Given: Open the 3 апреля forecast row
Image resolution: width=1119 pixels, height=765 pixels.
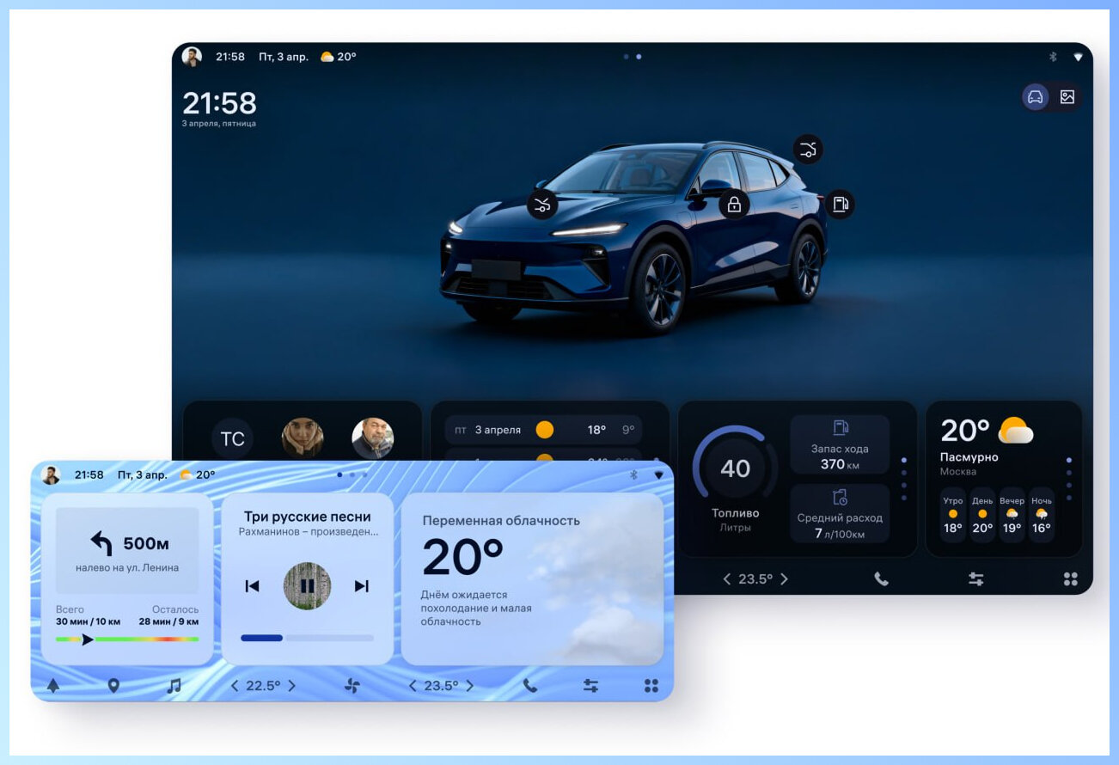Looking at the screenshot, I should [x=543, y=430].
